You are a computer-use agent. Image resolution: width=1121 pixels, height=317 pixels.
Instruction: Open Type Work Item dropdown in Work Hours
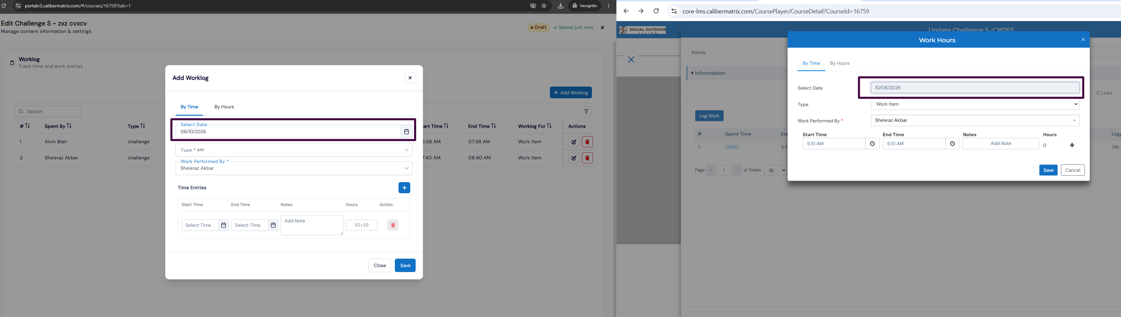pyautogui.click(x=975, y=104)
